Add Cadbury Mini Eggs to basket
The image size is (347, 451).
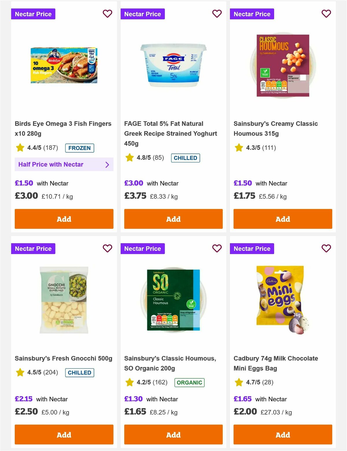(x=282, y=435)
